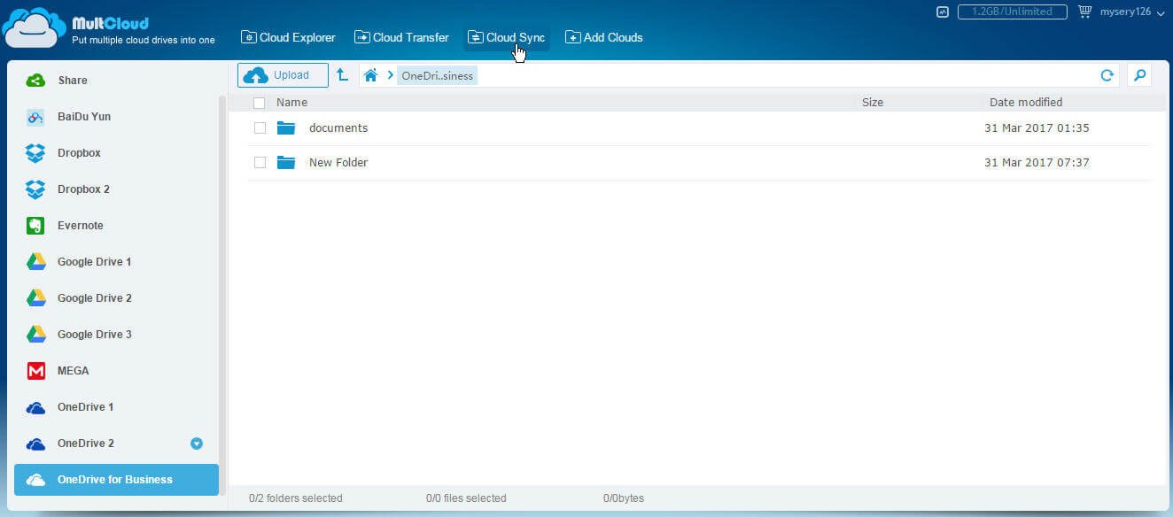Click the Google Drive 3 icon

point(35,335)
